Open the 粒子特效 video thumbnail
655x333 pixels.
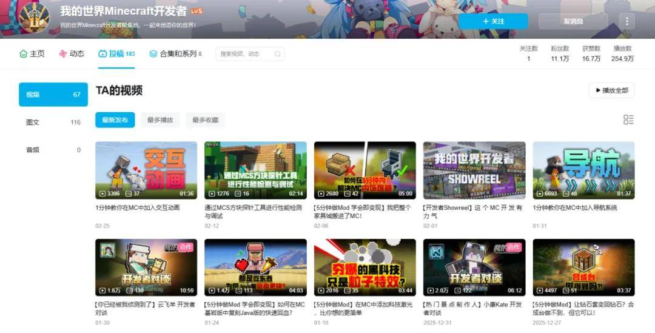point(365,267)
